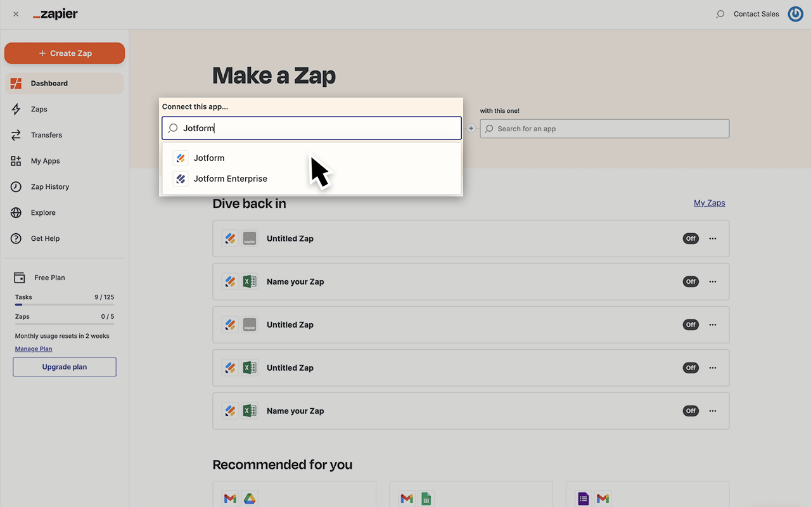The height and width of the screenshot is (507, 811).
Task: Open Zap History in the sidebar
Action: coord(49,186)
